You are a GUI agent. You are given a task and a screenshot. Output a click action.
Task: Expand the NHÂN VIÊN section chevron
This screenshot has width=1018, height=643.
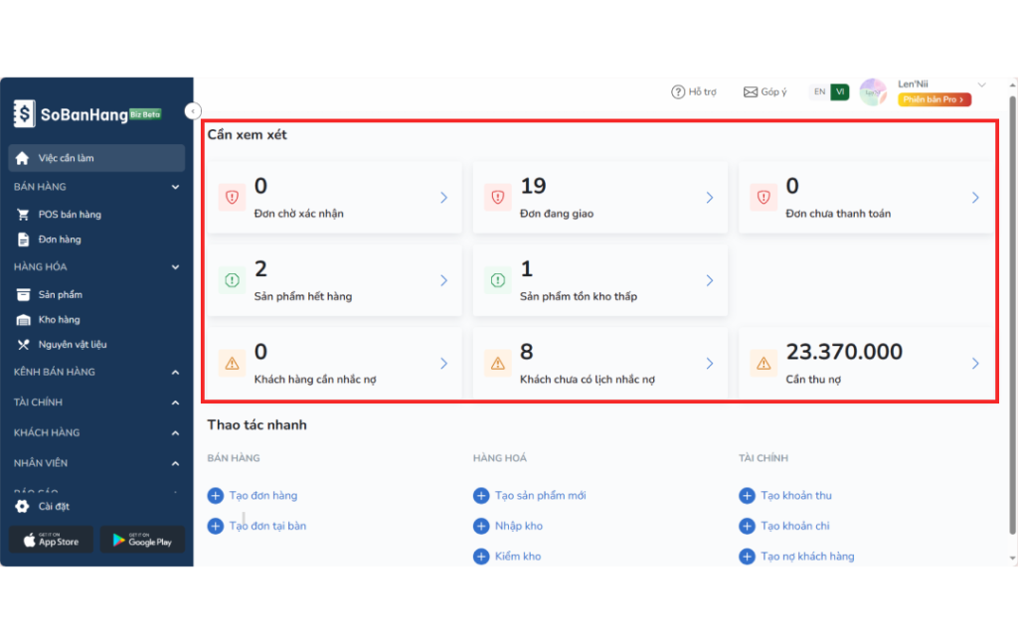[x=175, y=464]
